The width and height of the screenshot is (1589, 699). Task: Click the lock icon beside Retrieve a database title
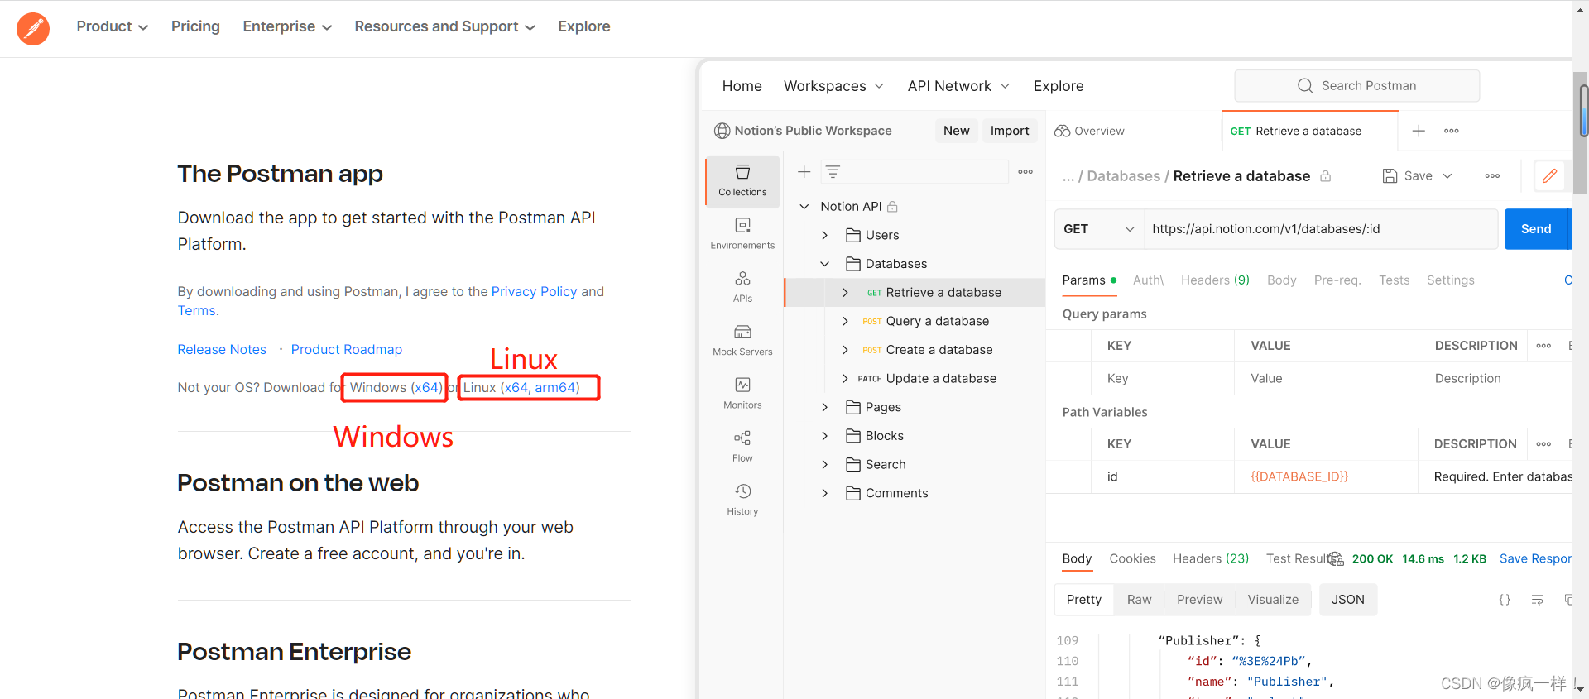pyautogui.click(x=1325, y=176)
